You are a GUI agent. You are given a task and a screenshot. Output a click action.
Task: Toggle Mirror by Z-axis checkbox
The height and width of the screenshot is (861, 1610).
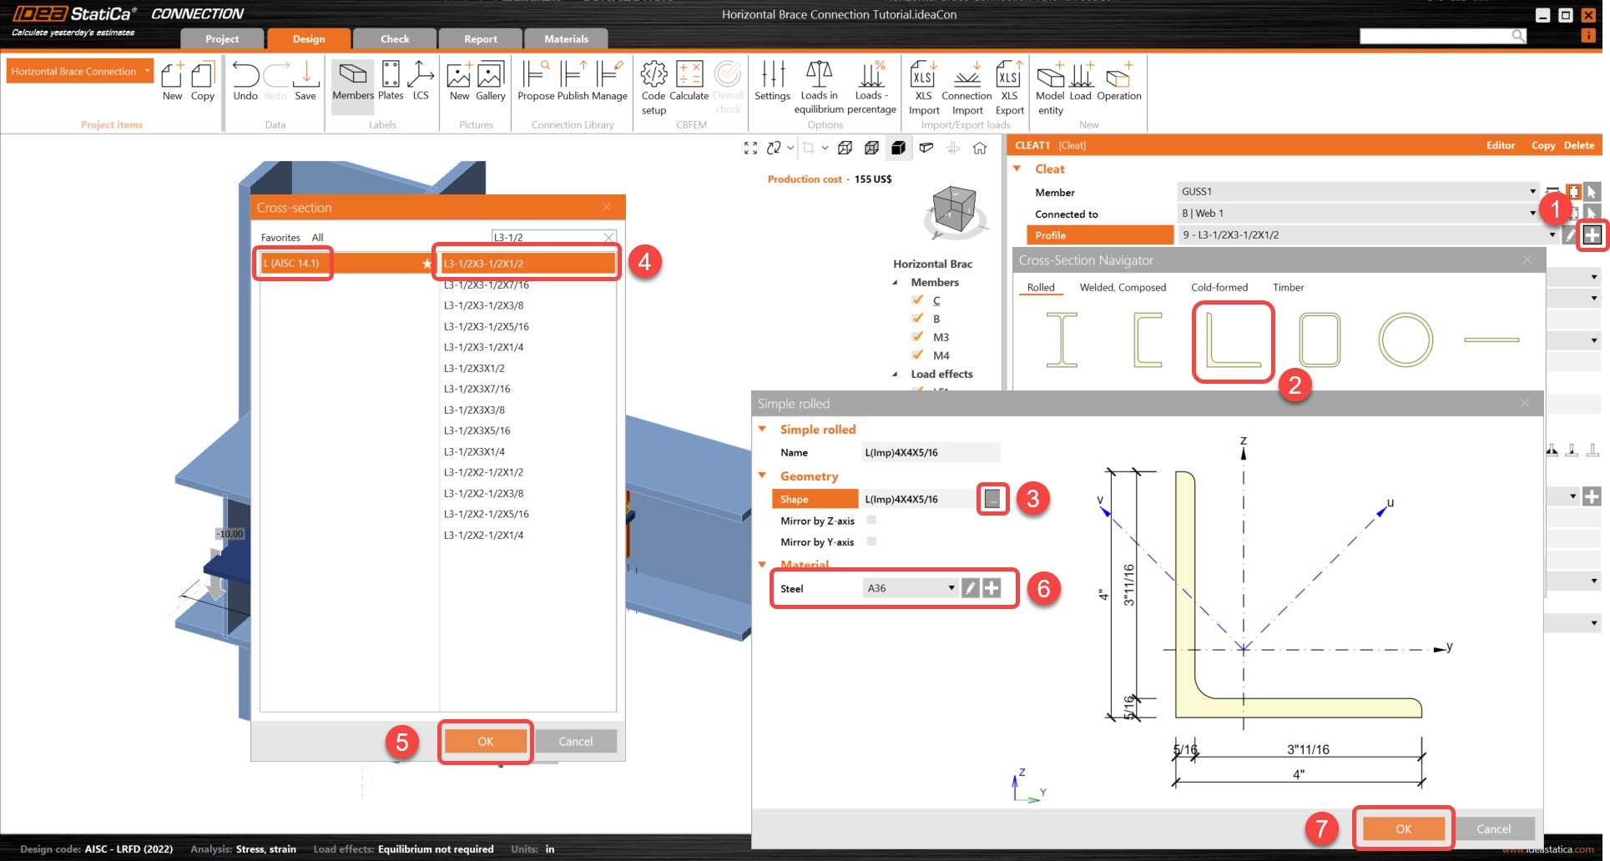pyautogui.click(x=871, y=520)
